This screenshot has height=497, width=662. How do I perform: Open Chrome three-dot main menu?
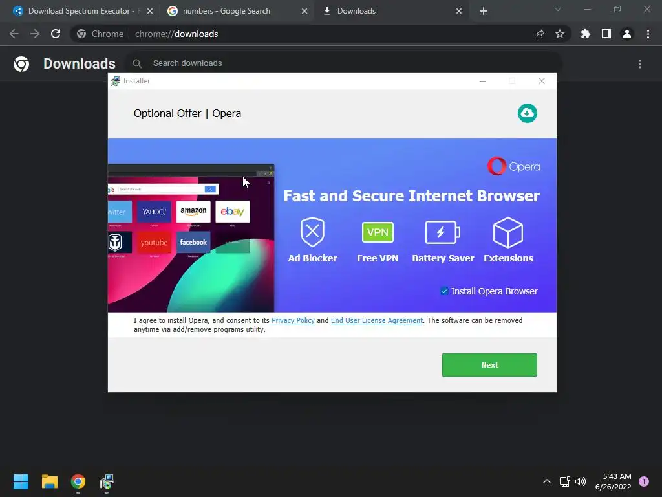(x=648, y=34)
